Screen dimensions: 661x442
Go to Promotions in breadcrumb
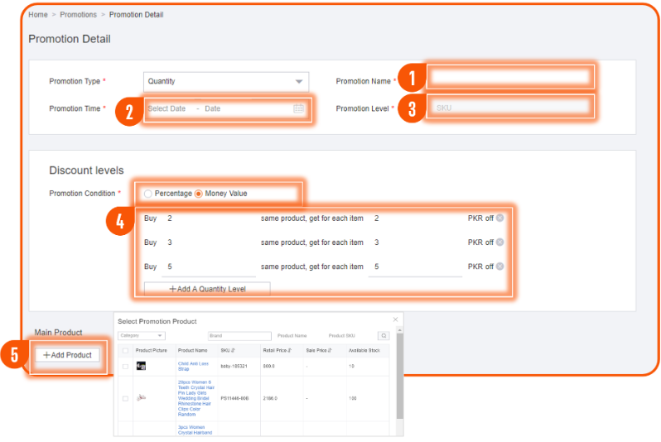click(78, 15)
